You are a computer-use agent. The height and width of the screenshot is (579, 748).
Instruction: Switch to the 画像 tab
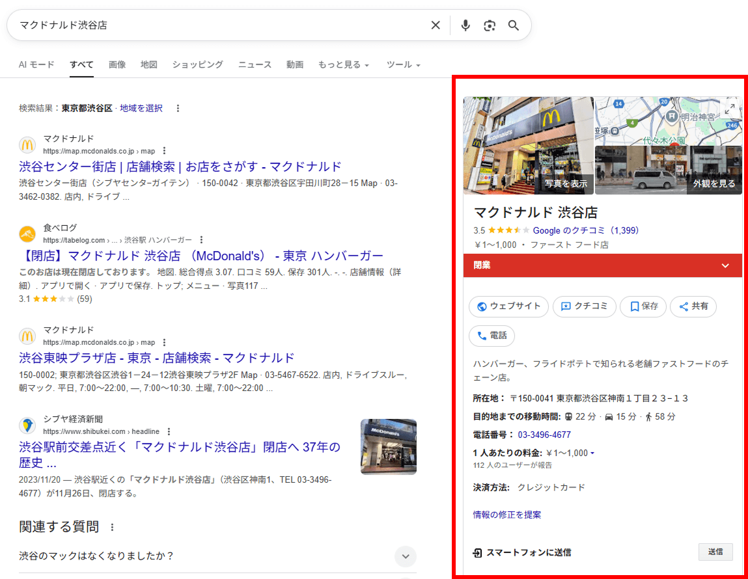(x=117, y=64)
